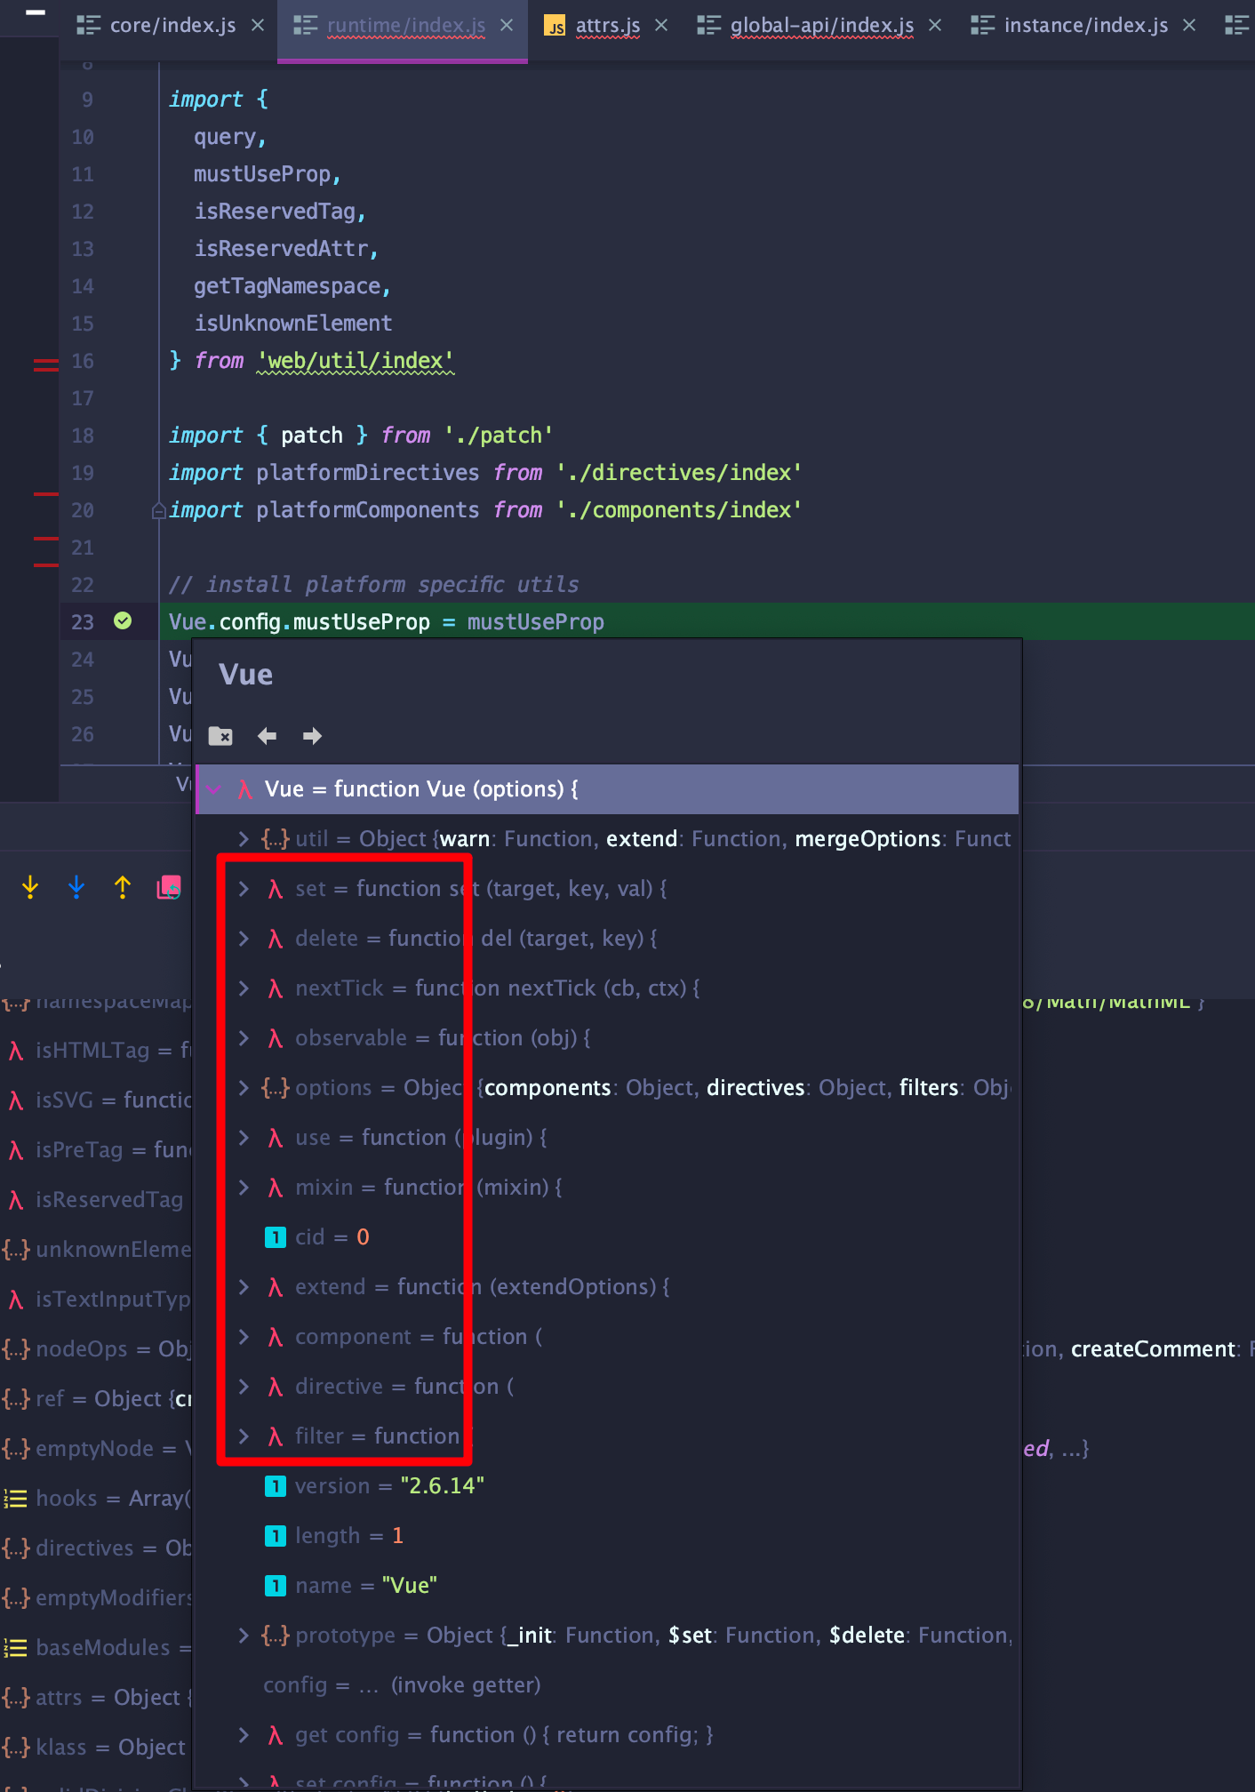Select ref = Object variable
The image size is (1255, 1792).
click(x=96, y=1399)
